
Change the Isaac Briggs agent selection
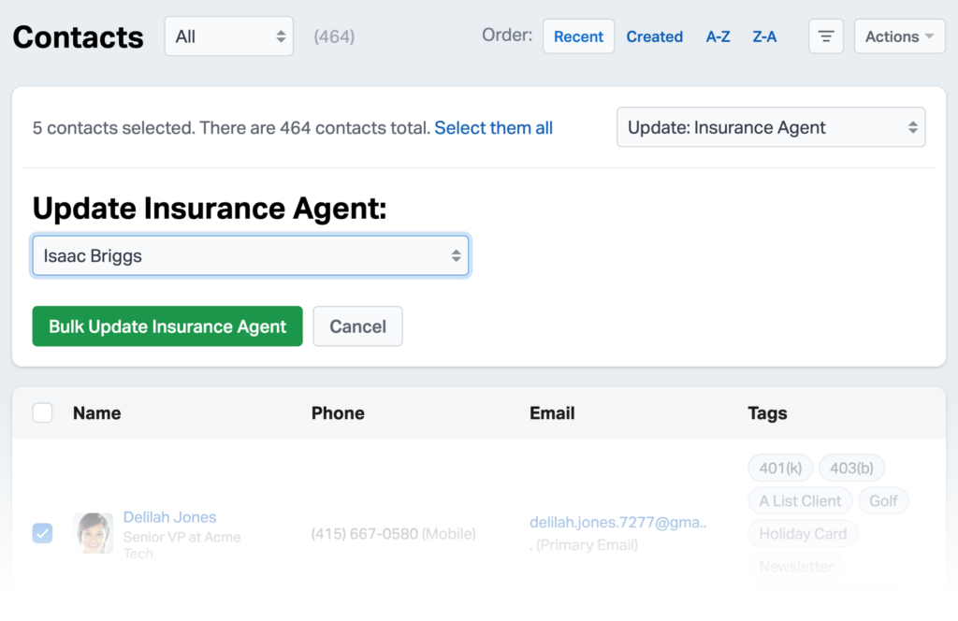pos(250,254)
